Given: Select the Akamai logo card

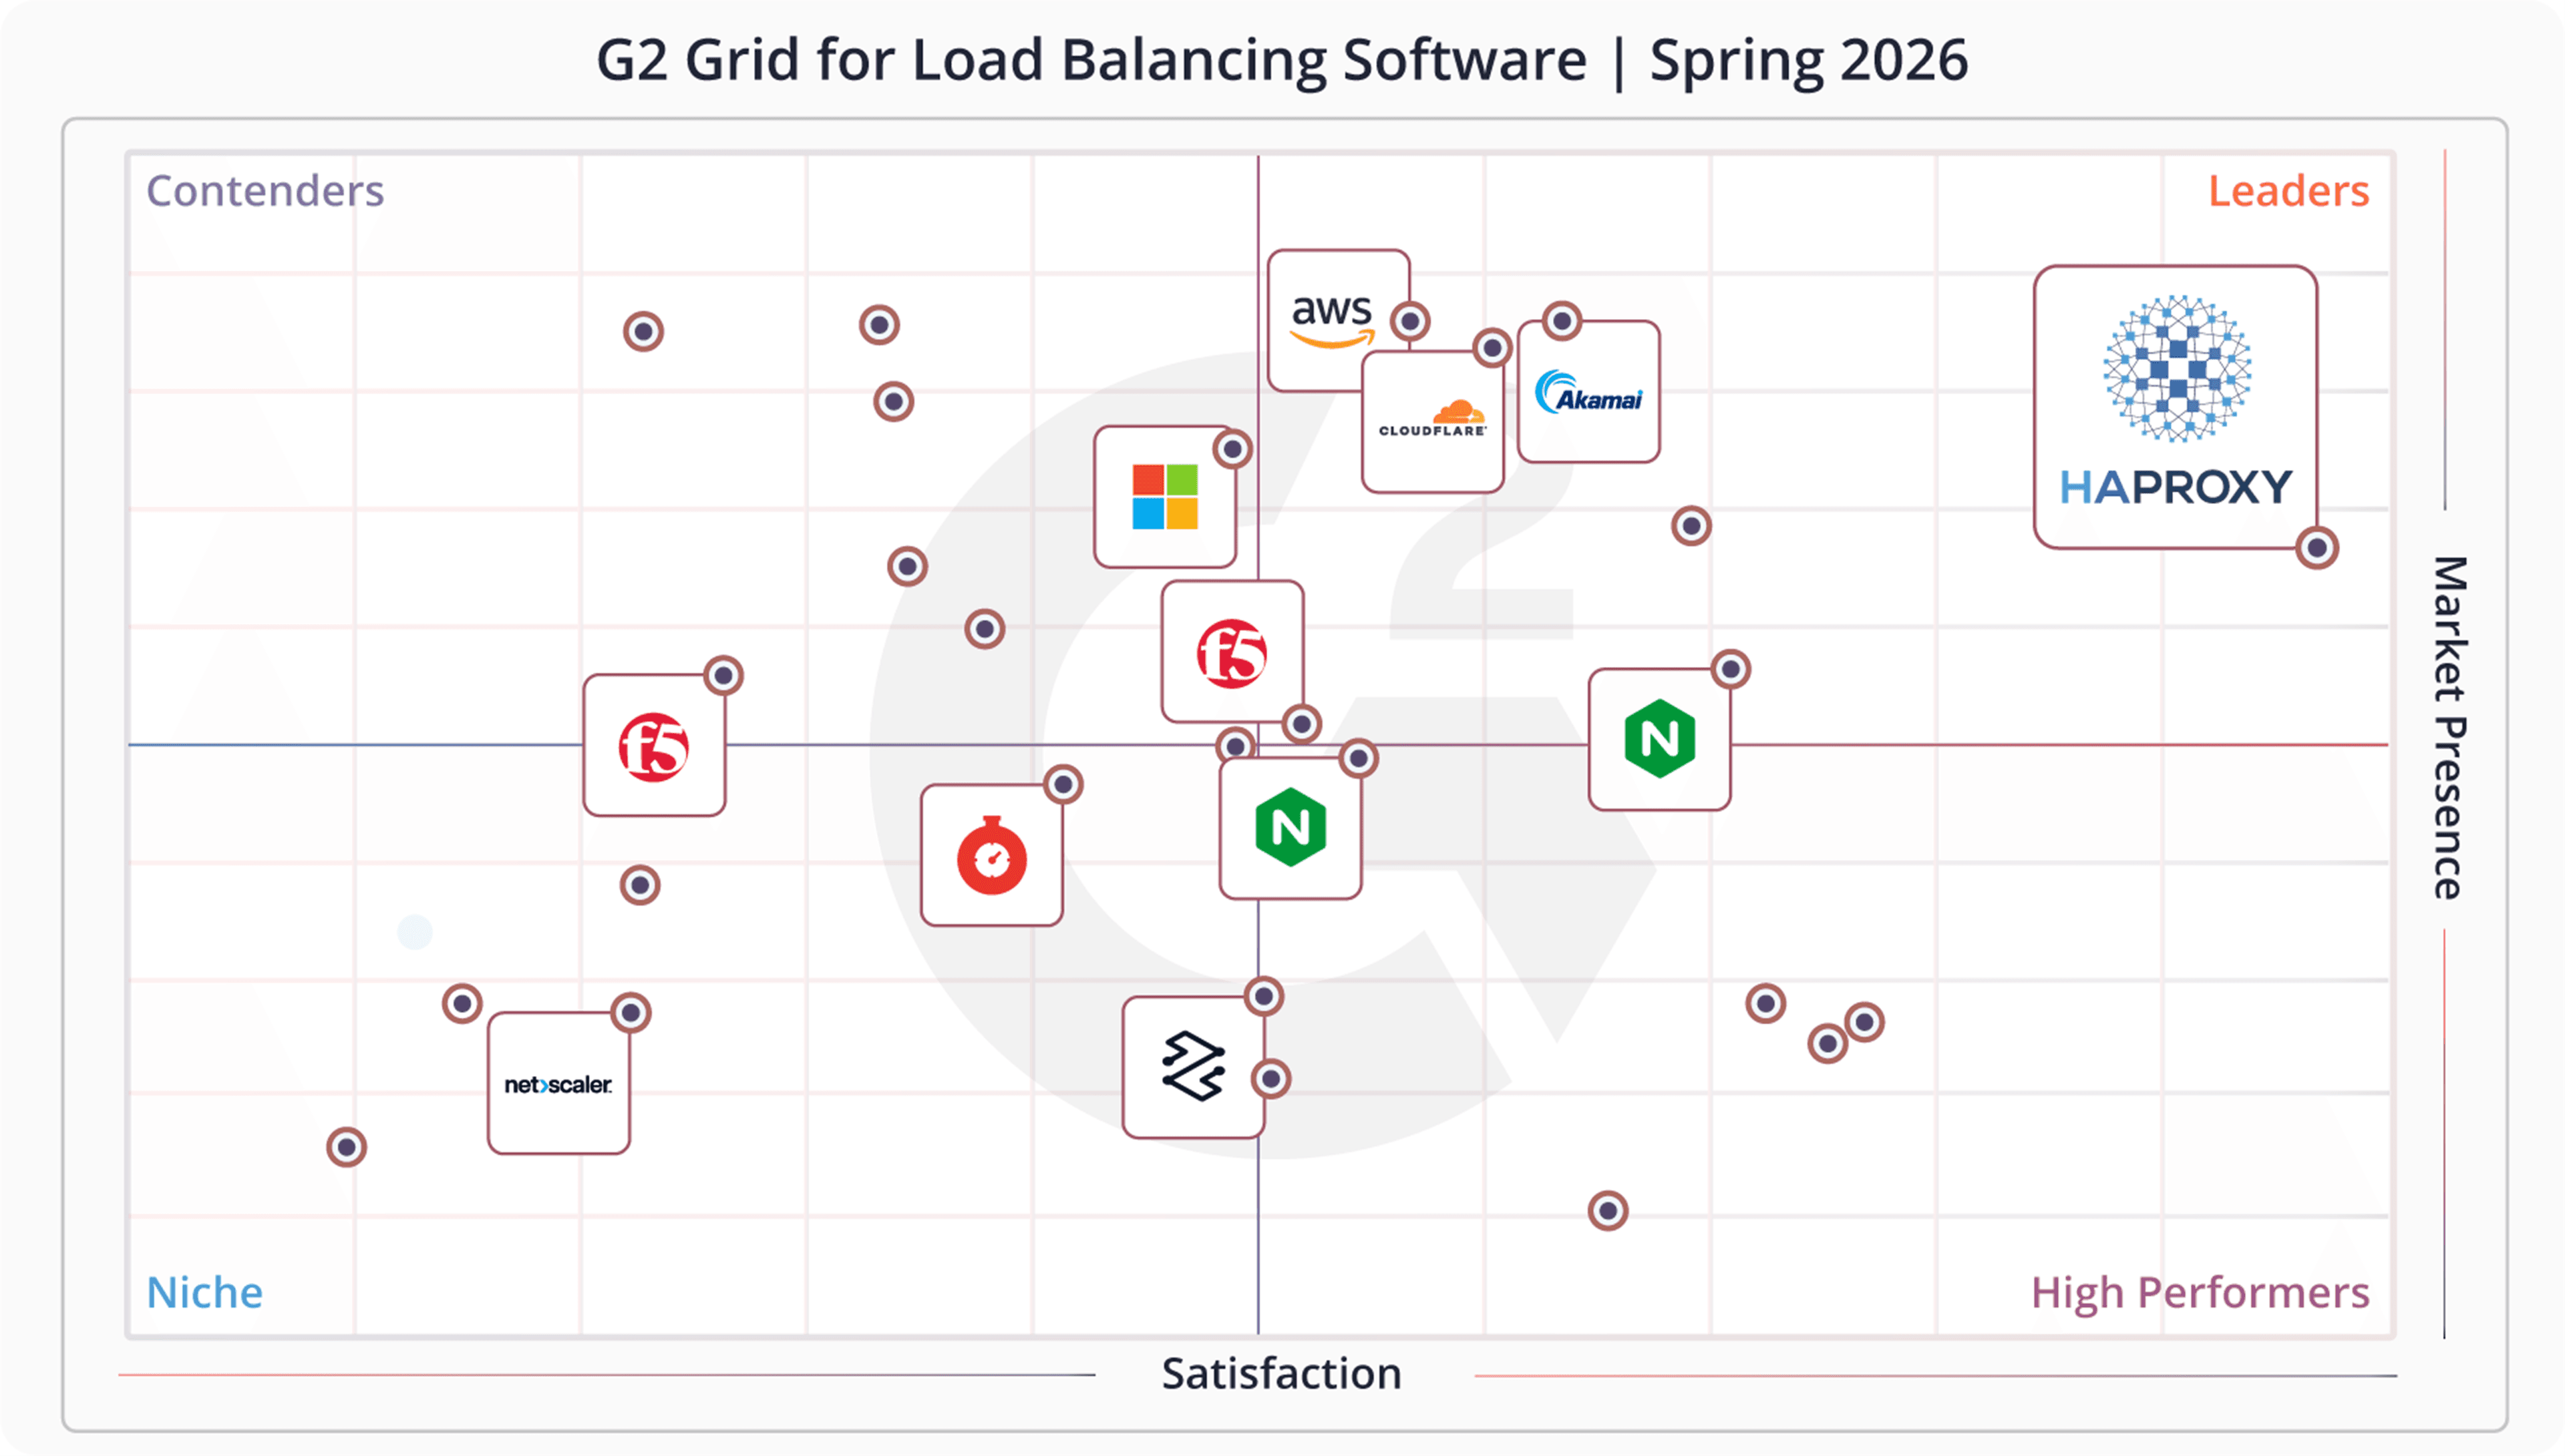Looking at the screenshot, I should click(x=1588, y=392).
